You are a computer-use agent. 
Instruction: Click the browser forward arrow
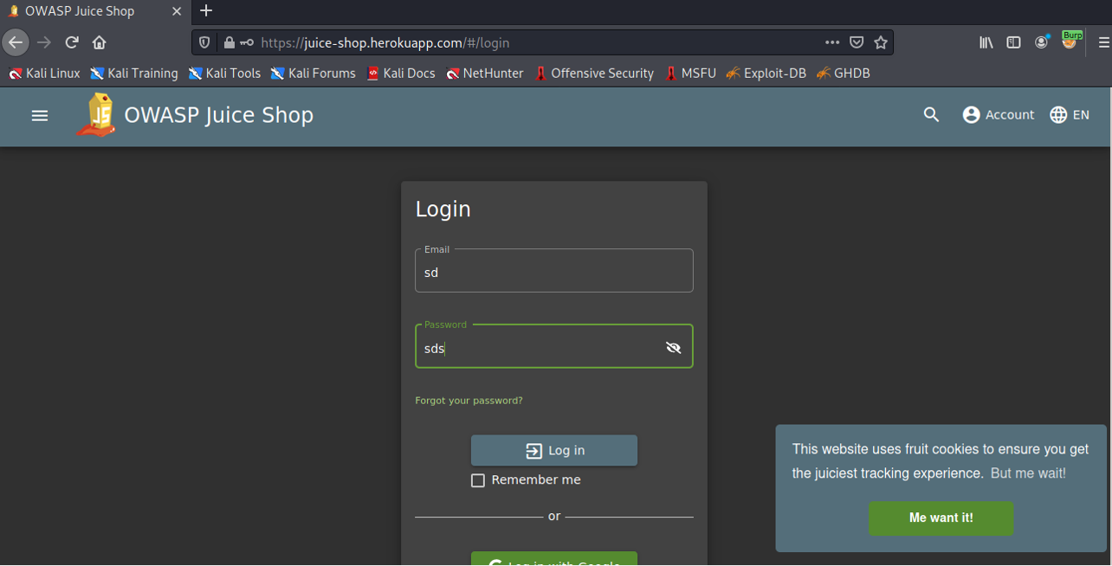click(44, 42)
